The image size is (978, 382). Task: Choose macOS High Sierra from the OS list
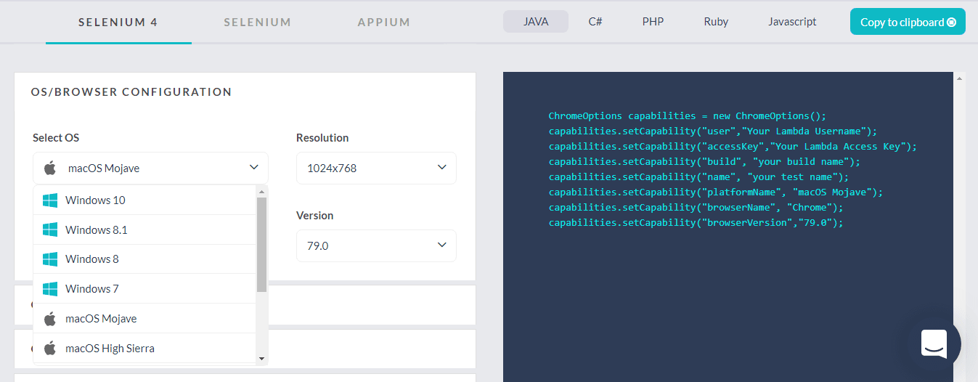pyautogui.click(x=144, y=348)
